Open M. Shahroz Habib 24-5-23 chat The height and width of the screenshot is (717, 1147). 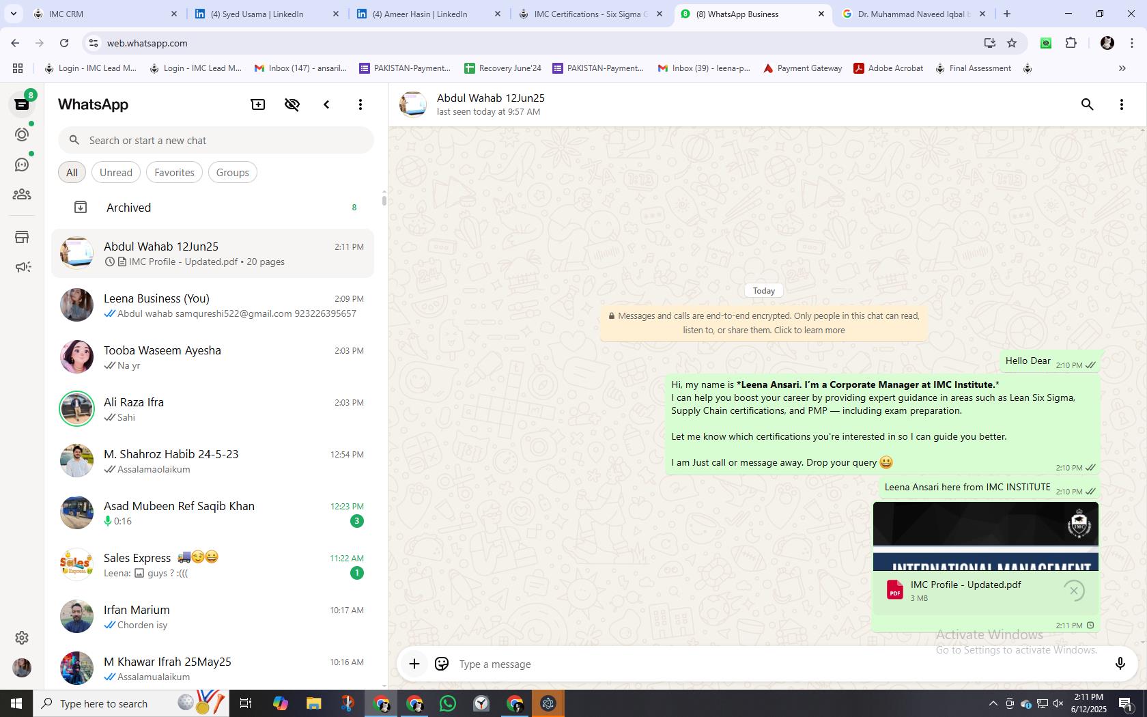tap(212, 461)
